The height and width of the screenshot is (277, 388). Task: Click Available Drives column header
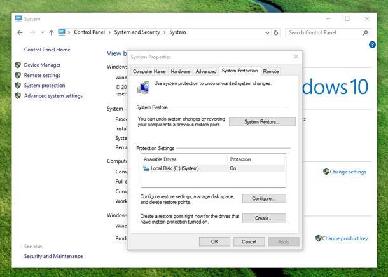pyautogui.click(x=184, y=159)
